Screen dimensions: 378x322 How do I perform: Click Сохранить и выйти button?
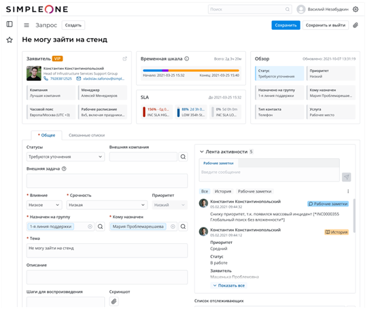[x=326, y=25]
